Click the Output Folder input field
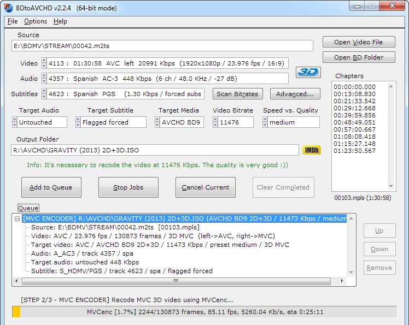The width and height of the screenshot is (409, 325). [x=155, y=150]
